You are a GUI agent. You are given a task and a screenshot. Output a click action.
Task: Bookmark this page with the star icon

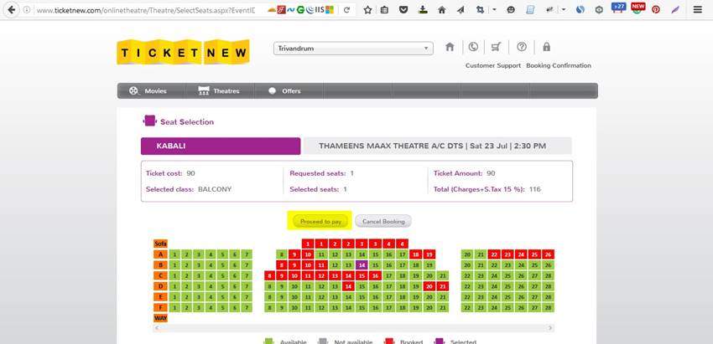coord(367,9)
